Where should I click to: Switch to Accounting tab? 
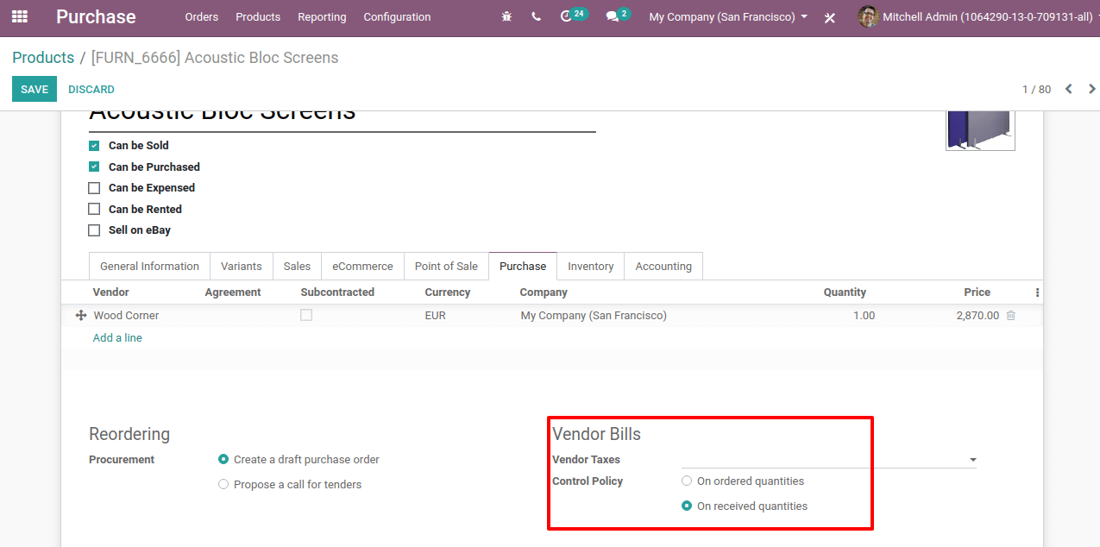coord(663,267)
